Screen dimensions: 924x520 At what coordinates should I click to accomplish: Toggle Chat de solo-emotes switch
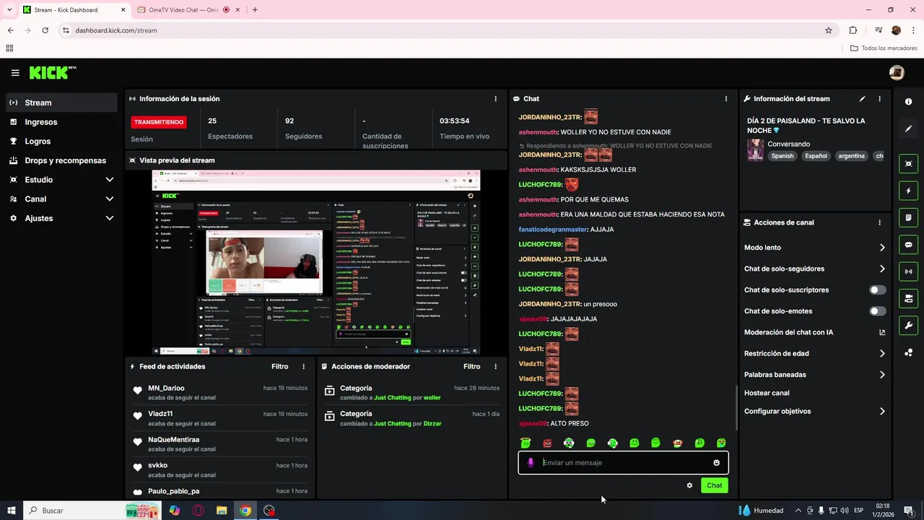point(877,311)
